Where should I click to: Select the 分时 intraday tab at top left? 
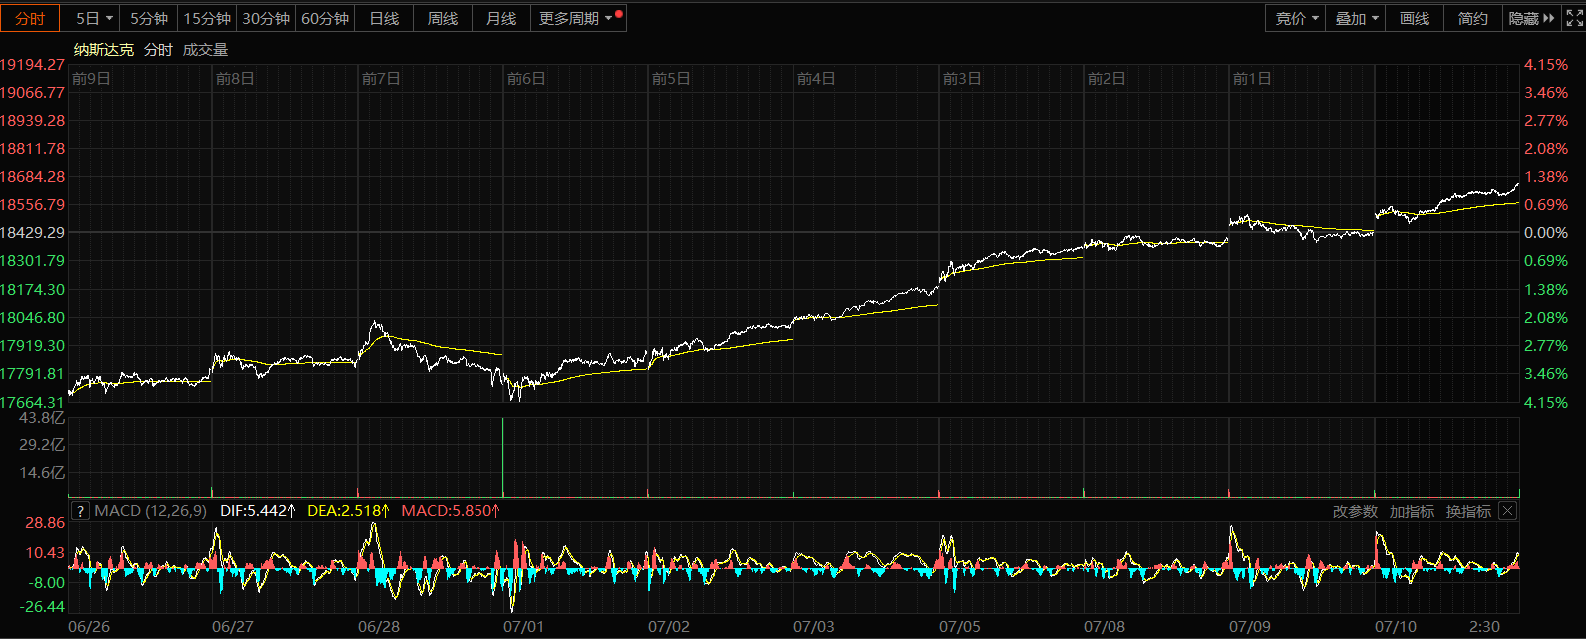pos(30,18)
